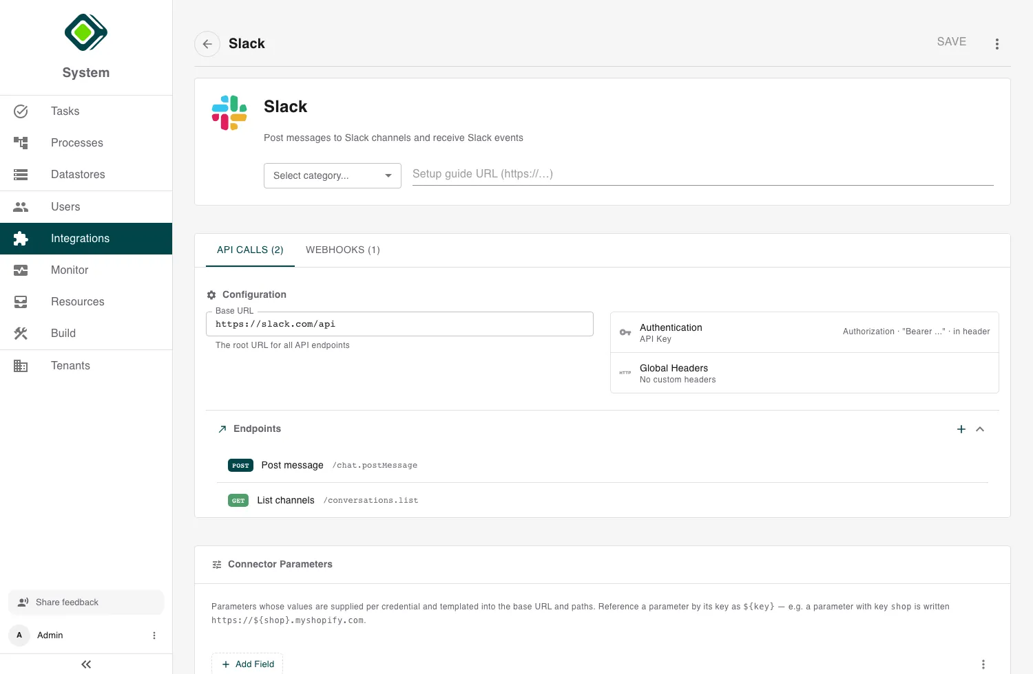Click the Authentication key icon
This screenshot has height=674, width=1033.
[625, 333]
